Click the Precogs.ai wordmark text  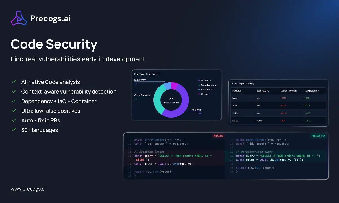click(x=51, y=18)
